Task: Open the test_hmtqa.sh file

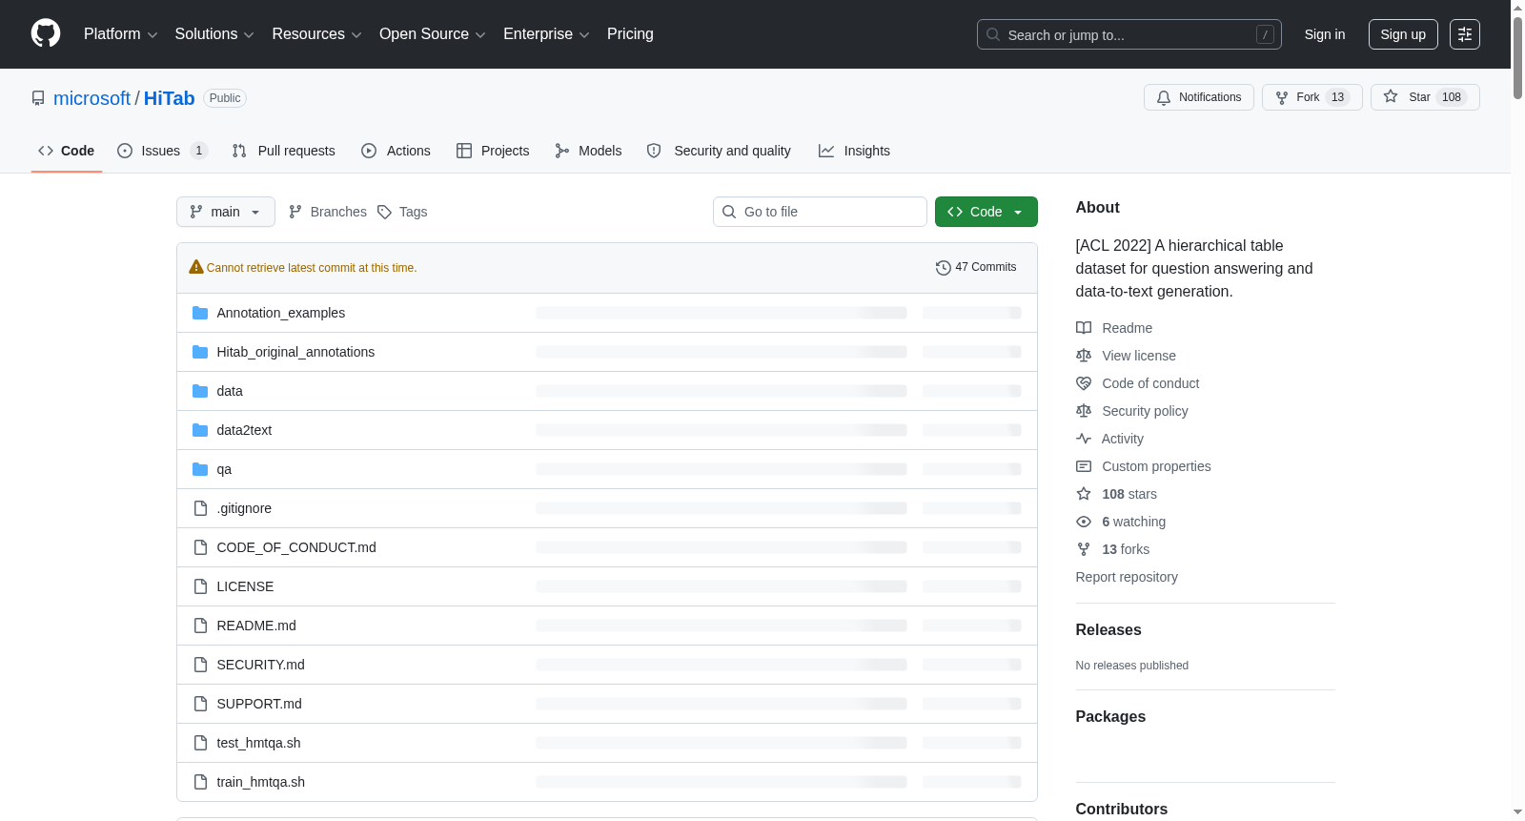Action: [258, 743]
